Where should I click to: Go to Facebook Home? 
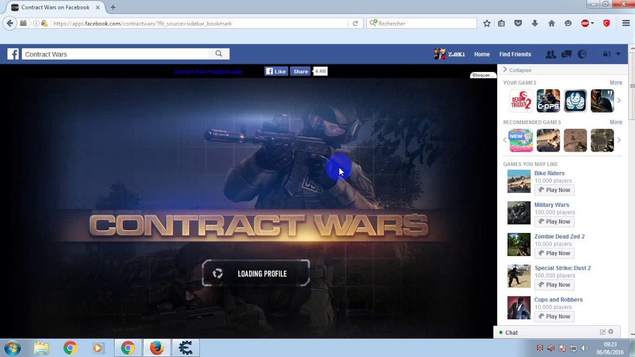(482, 54)
